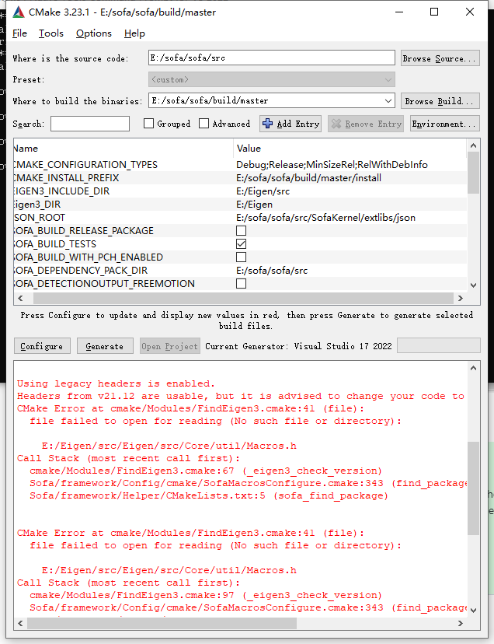494x644 pixels.
Task: Select the CMAKE_CONFIGURATION_TYPES row name
Action: tap(85, 165)
